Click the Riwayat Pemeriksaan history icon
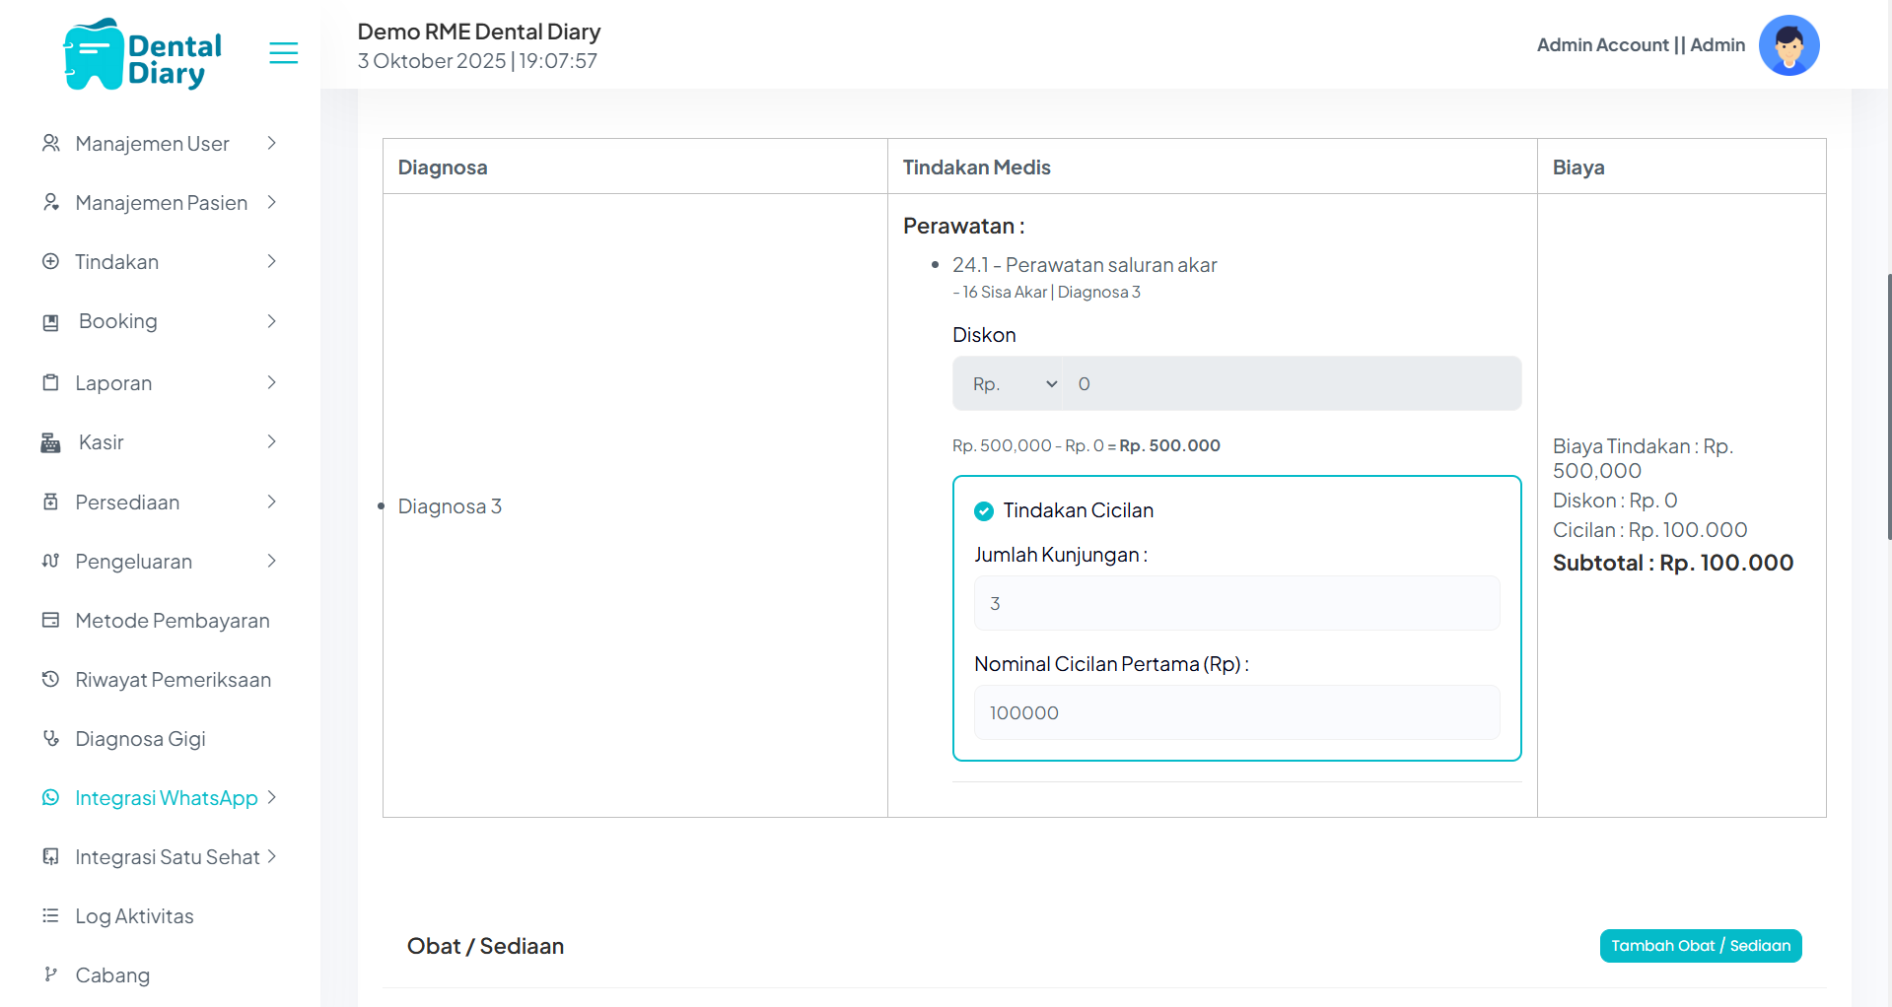 [51, 679]
